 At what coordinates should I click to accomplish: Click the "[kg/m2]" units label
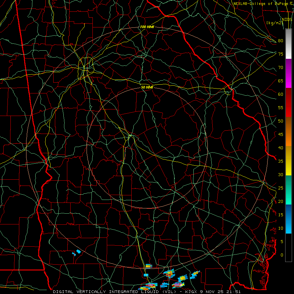275,23
